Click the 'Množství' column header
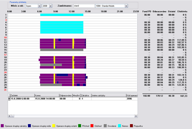This screenshot has width=192, height=129. click(77, 95)
